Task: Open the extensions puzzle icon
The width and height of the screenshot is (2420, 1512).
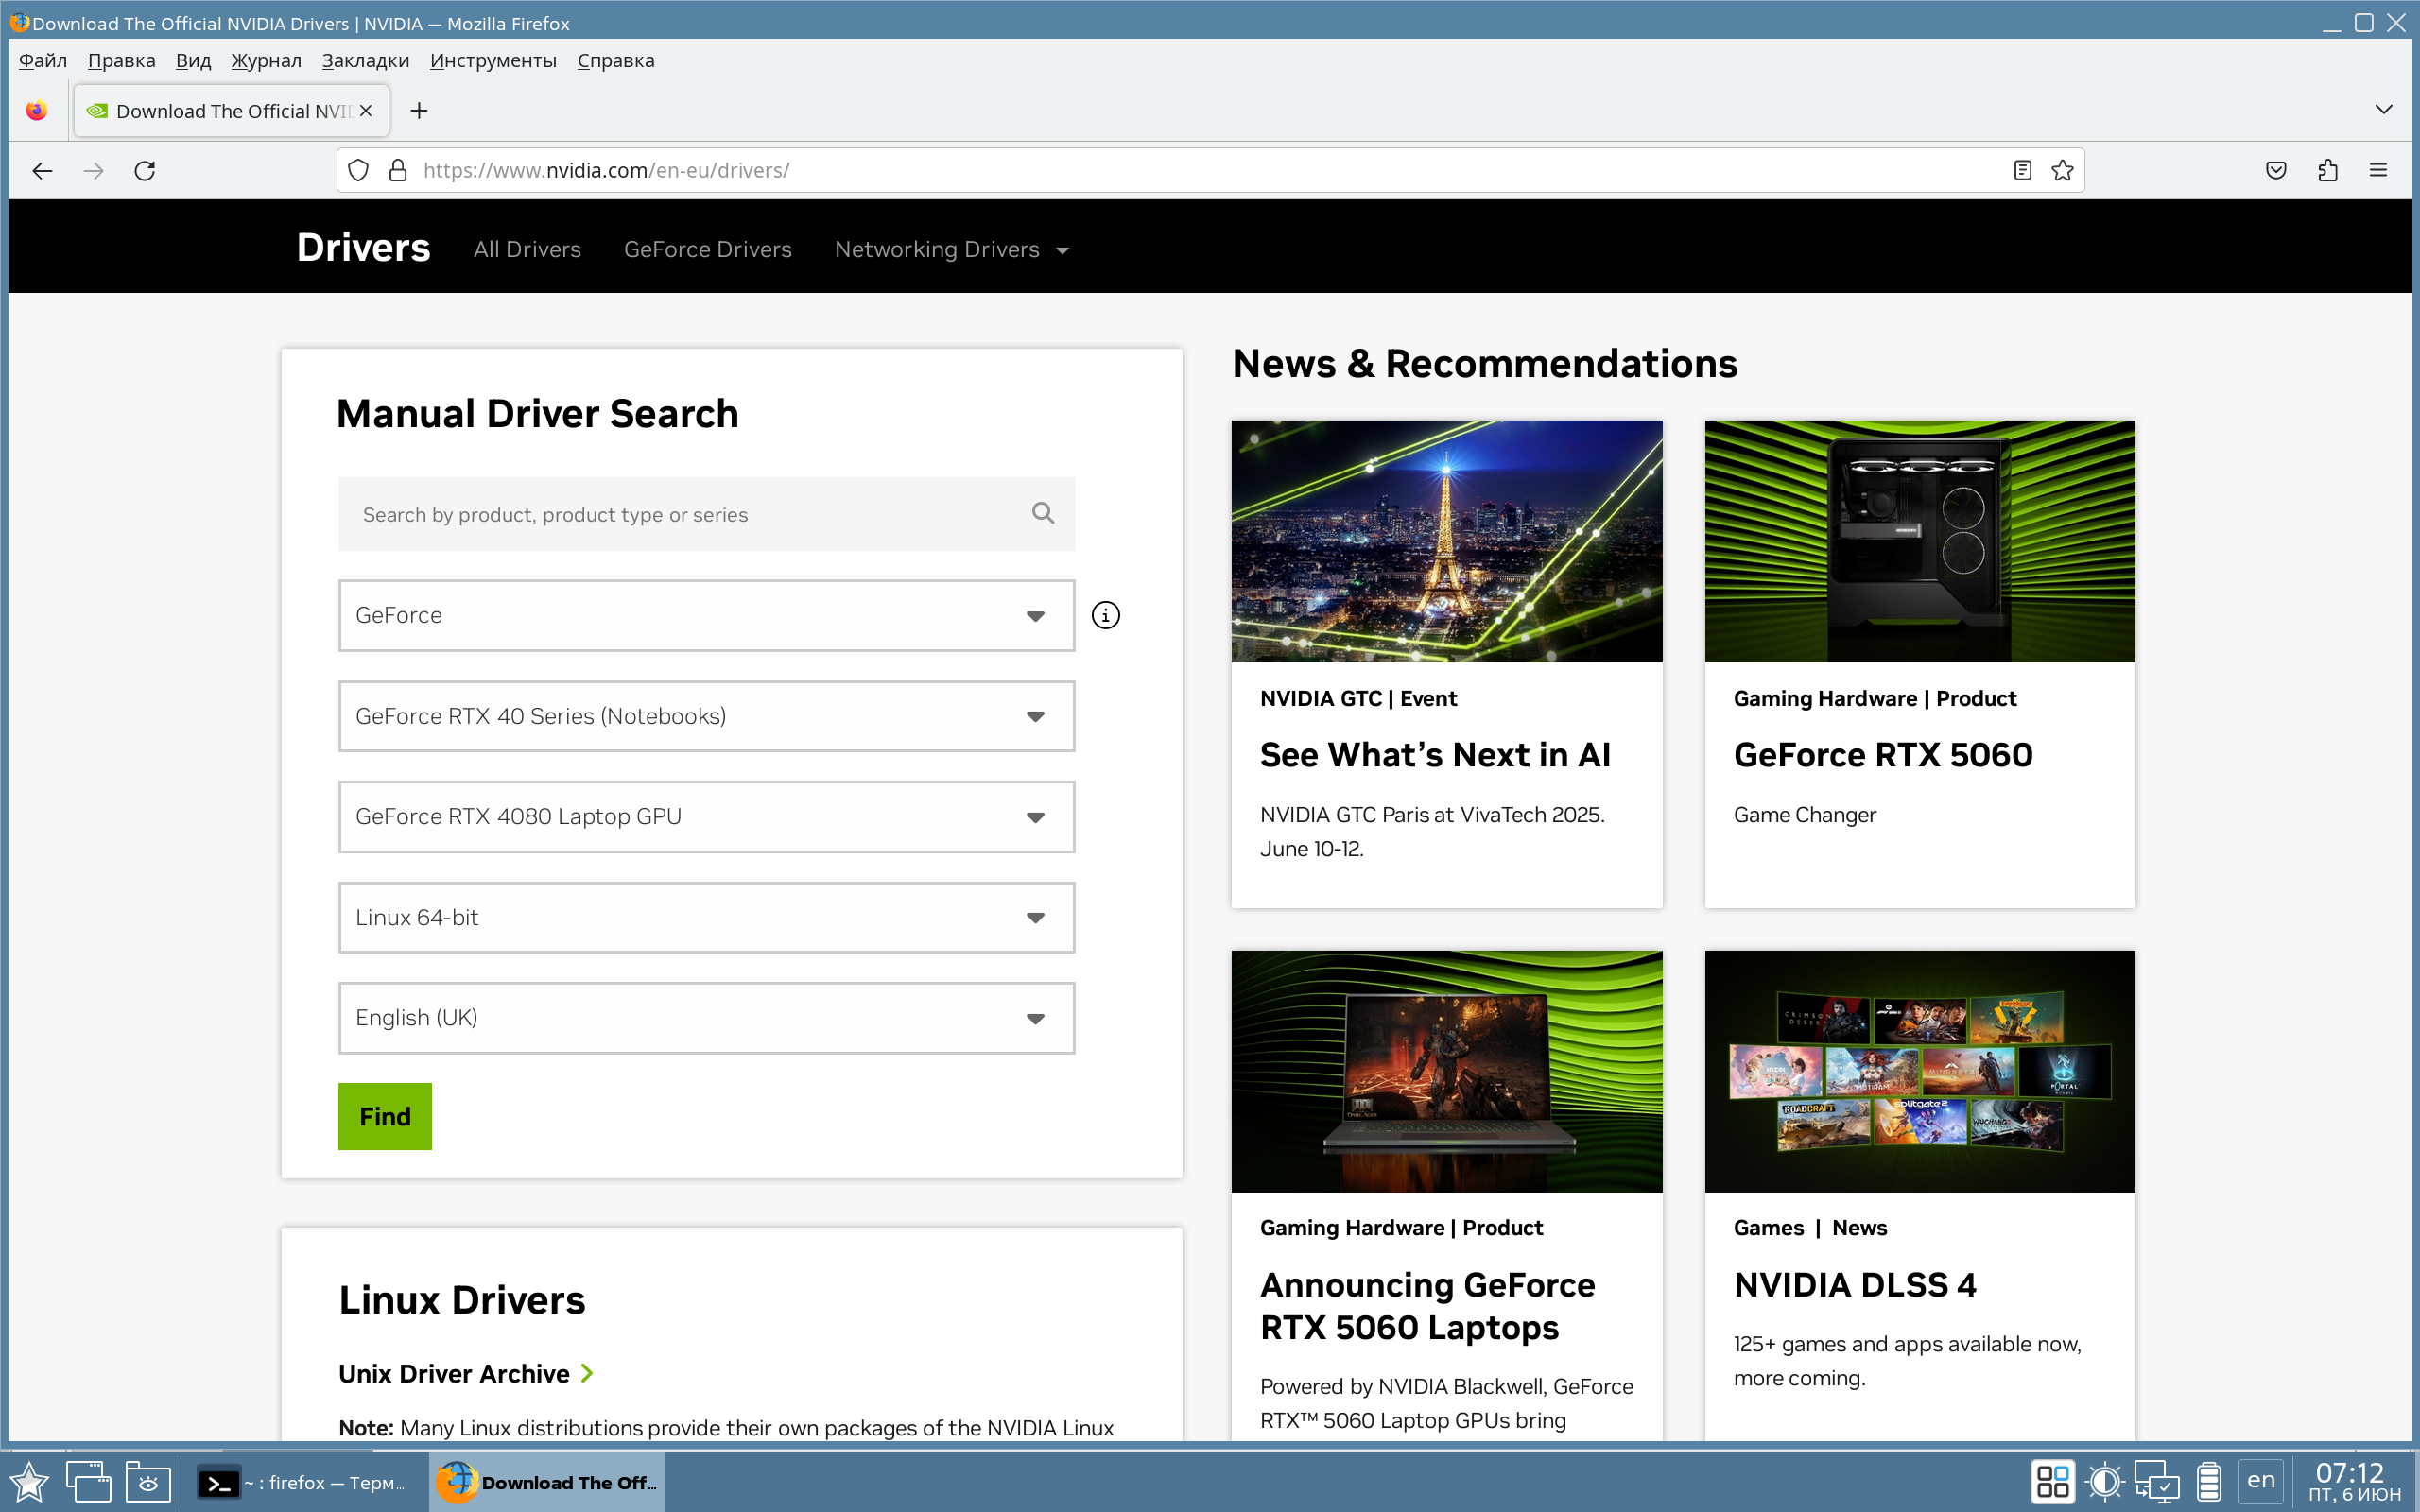Action: 2327,171
